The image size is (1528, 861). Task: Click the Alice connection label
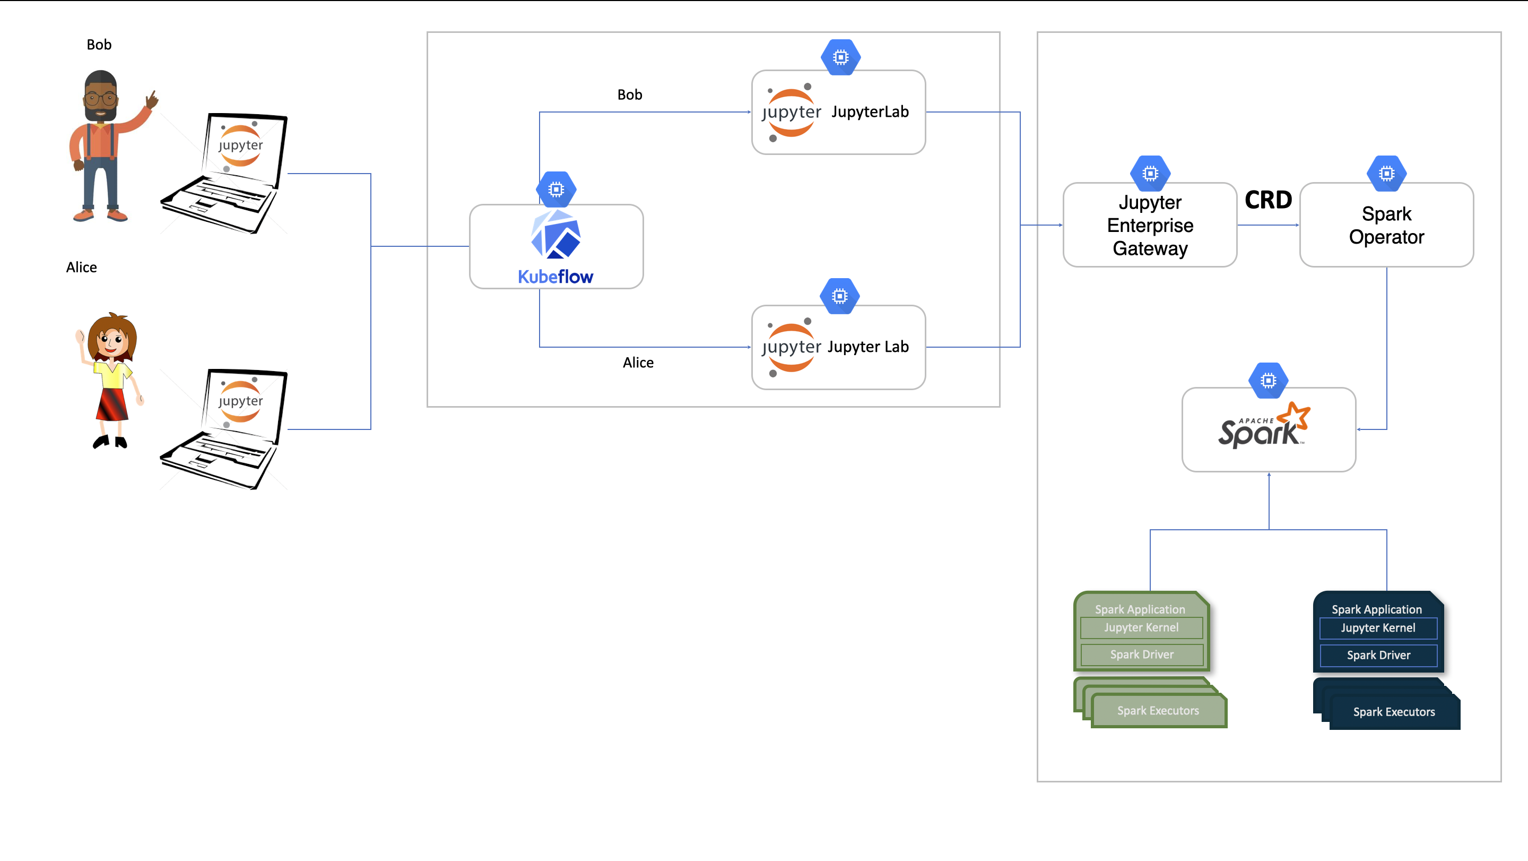(638, 362)
